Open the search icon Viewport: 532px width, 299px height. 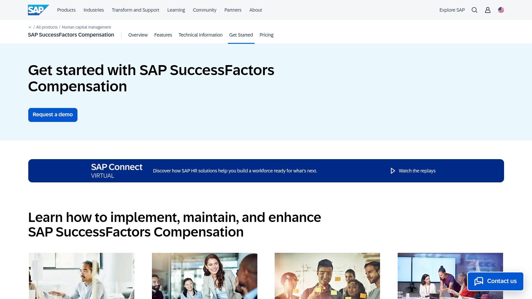(x=474, y=10)
